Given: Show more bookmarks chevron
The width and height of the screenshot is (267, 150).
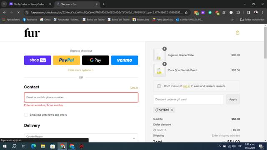Looking at the screenshot, I should pyautogui.click(x=232, y=20).
